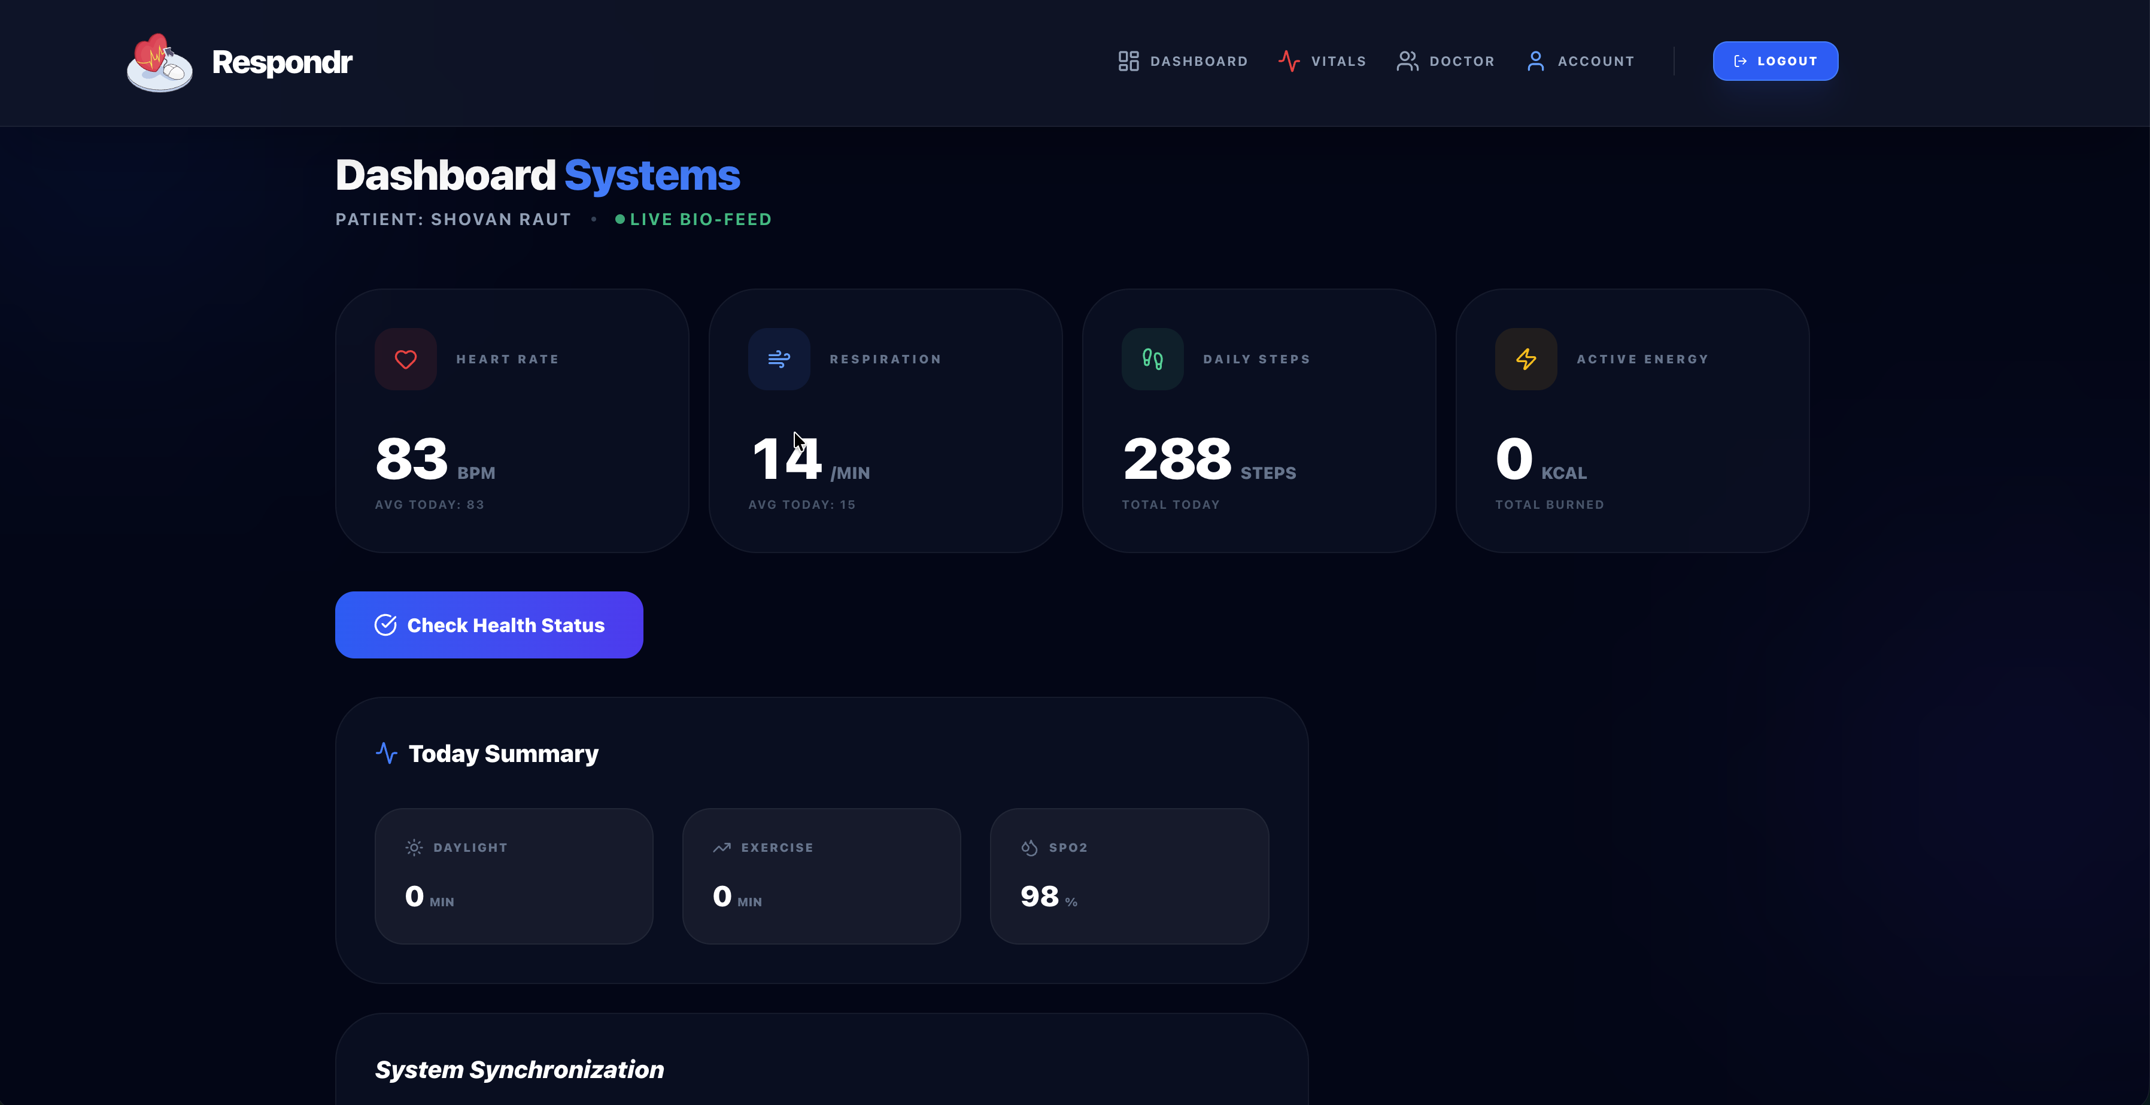Select the SpO2 98% summary tile
The image size is (2150, 1105).
click(x=1129, y=876)
